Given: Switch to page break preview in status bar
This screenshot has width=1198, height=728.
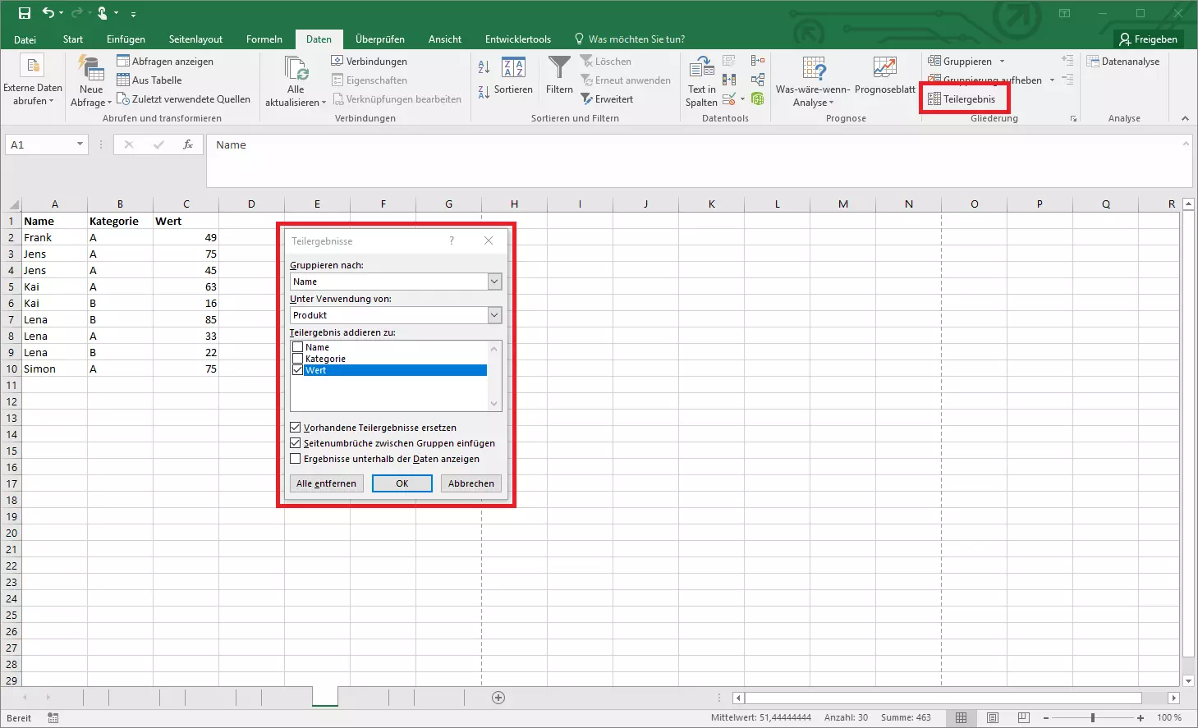Looking at the screenshot, I should click(x=1023, y=717).
